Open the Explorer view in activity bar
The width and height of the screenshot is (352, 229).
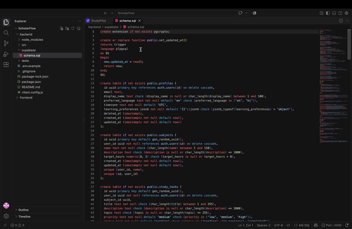pyautogui.click(x=6, y=22)
